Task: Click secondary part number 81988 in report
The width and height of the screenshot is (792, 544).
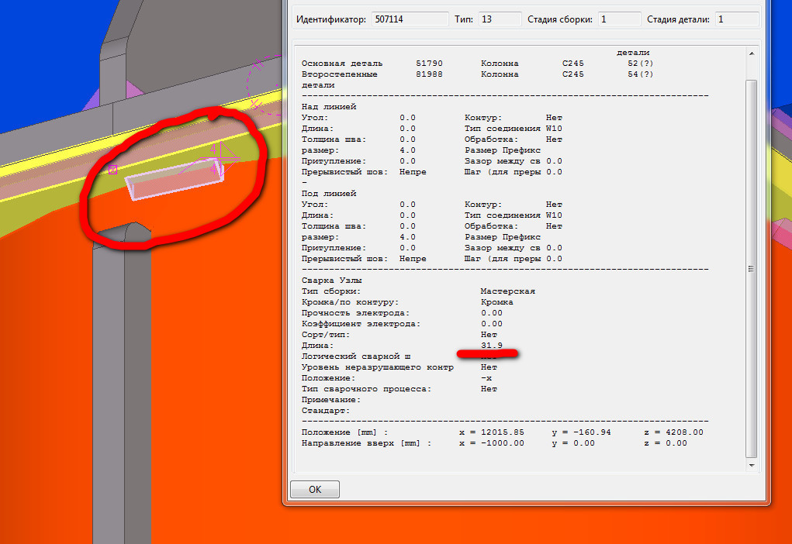Action: click(x=429, y=74)
